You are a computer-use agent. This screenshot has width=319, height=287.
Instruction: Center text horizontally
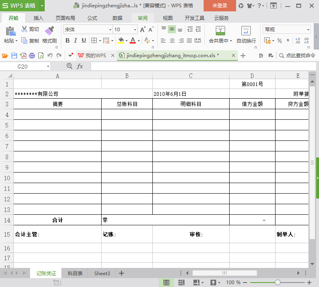pyautogui.click(x=172, y=41)
